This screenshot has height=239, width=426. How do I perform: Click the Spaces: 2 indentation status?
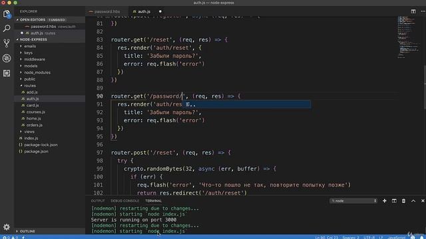pos(351,238)
